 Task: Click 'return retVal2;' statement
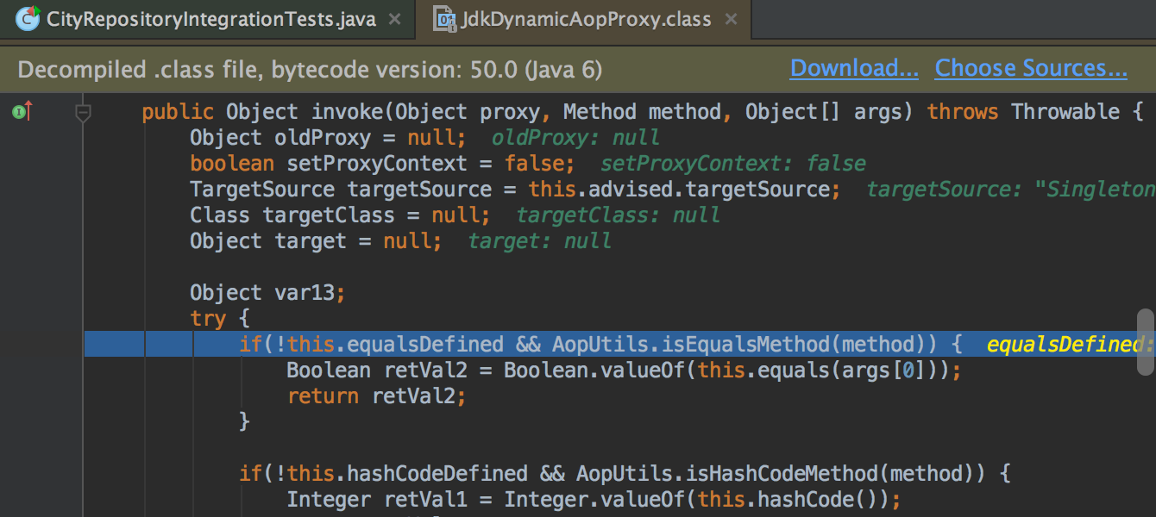(x=376, y=396)
